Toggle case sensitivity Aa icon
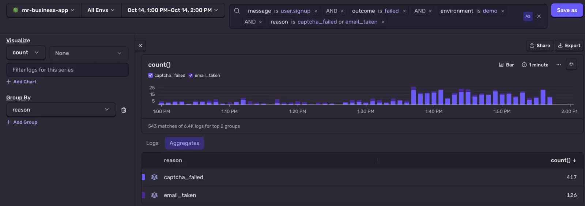The width and height of the screenshot is (585, 206). click(x=528, y=16)
